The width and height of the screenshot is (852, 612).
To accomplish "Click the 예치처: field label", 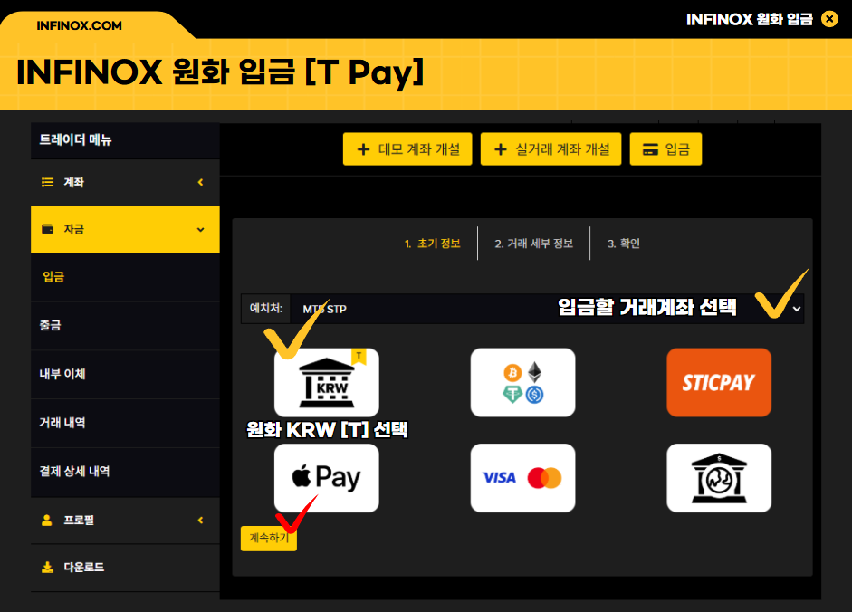I will point(266,308).
